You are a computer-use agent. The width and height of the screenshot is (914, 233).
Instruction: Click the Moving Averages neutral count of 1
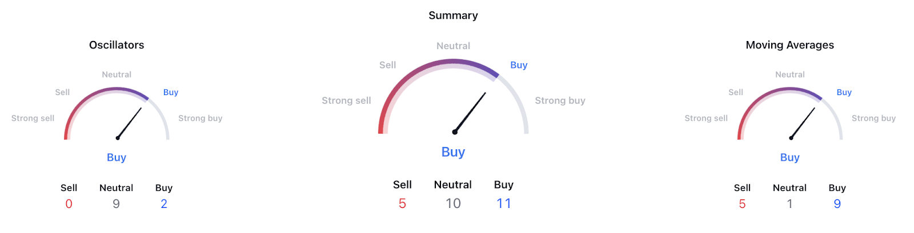coord(789,204)
